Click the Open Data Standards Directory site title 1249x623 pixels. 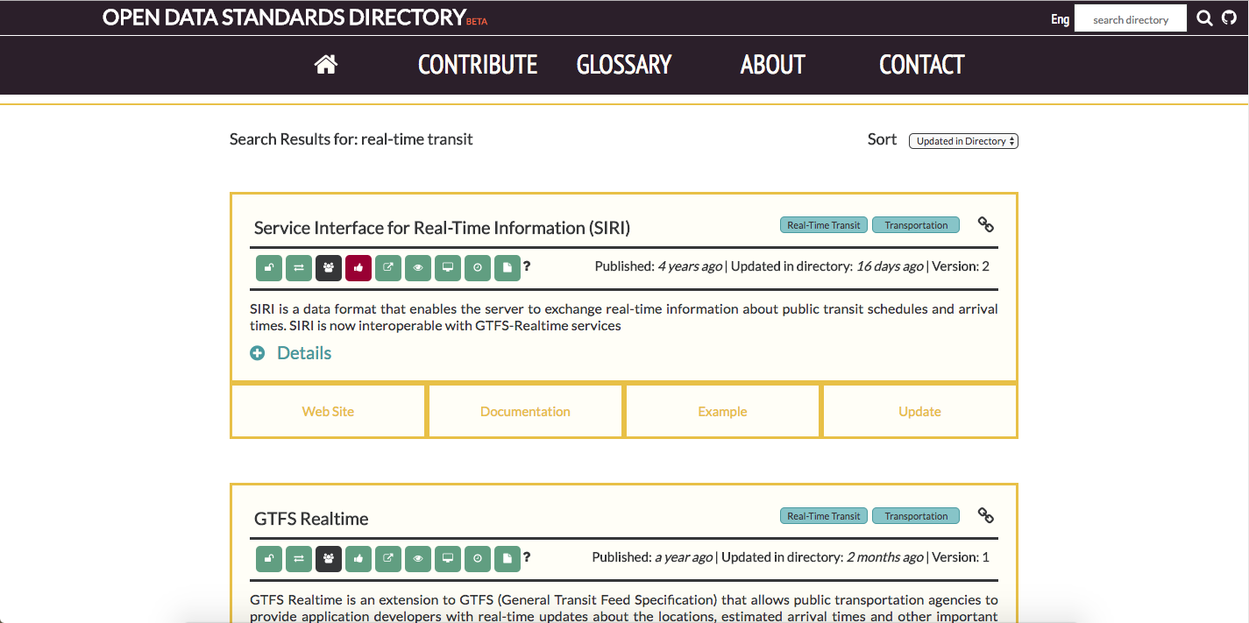[284, 18]
